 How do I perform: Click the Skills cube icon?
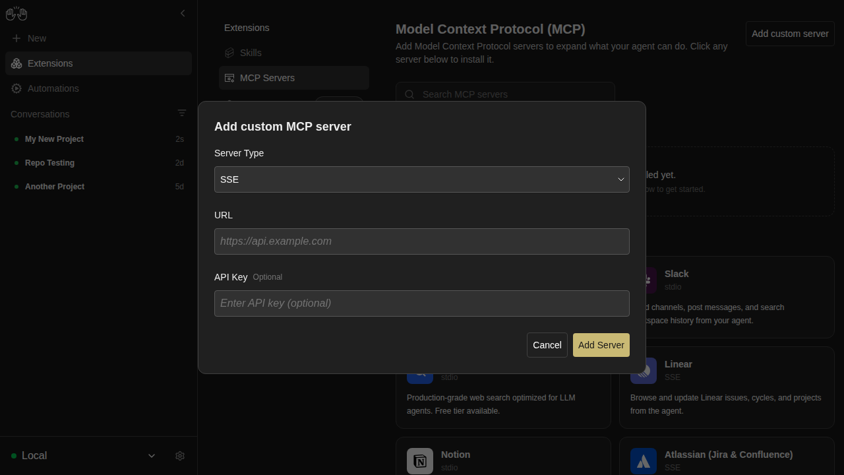[x=229, y=53]
